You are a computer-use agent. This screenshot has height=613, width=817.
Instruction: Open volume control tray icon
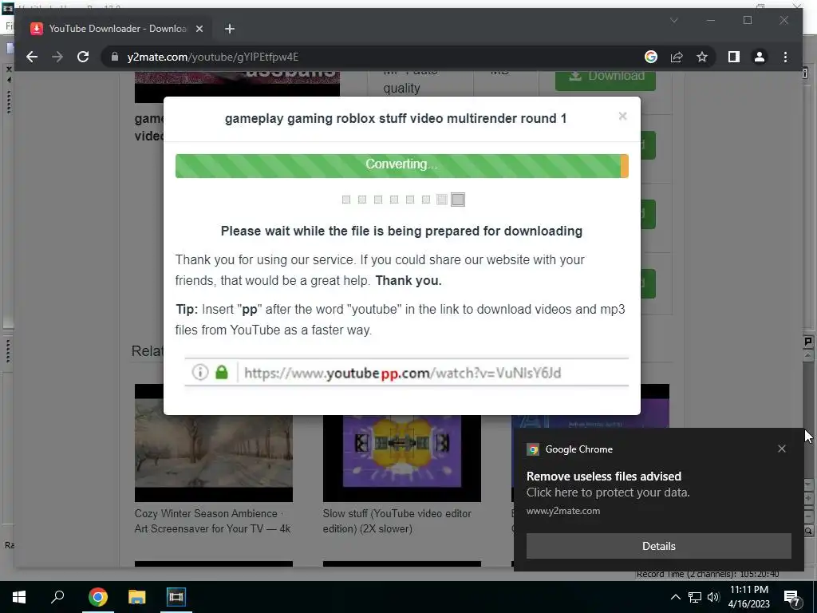coord(713,597)
